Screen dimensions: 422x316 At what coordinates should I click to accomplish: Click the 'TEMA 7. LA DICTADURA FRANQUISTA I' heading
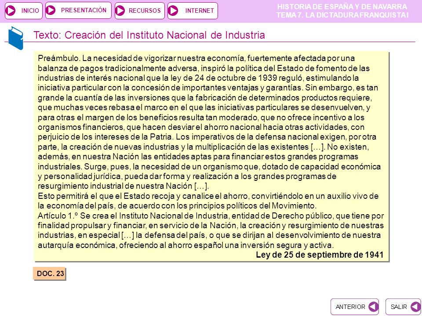tap(342, 15)
